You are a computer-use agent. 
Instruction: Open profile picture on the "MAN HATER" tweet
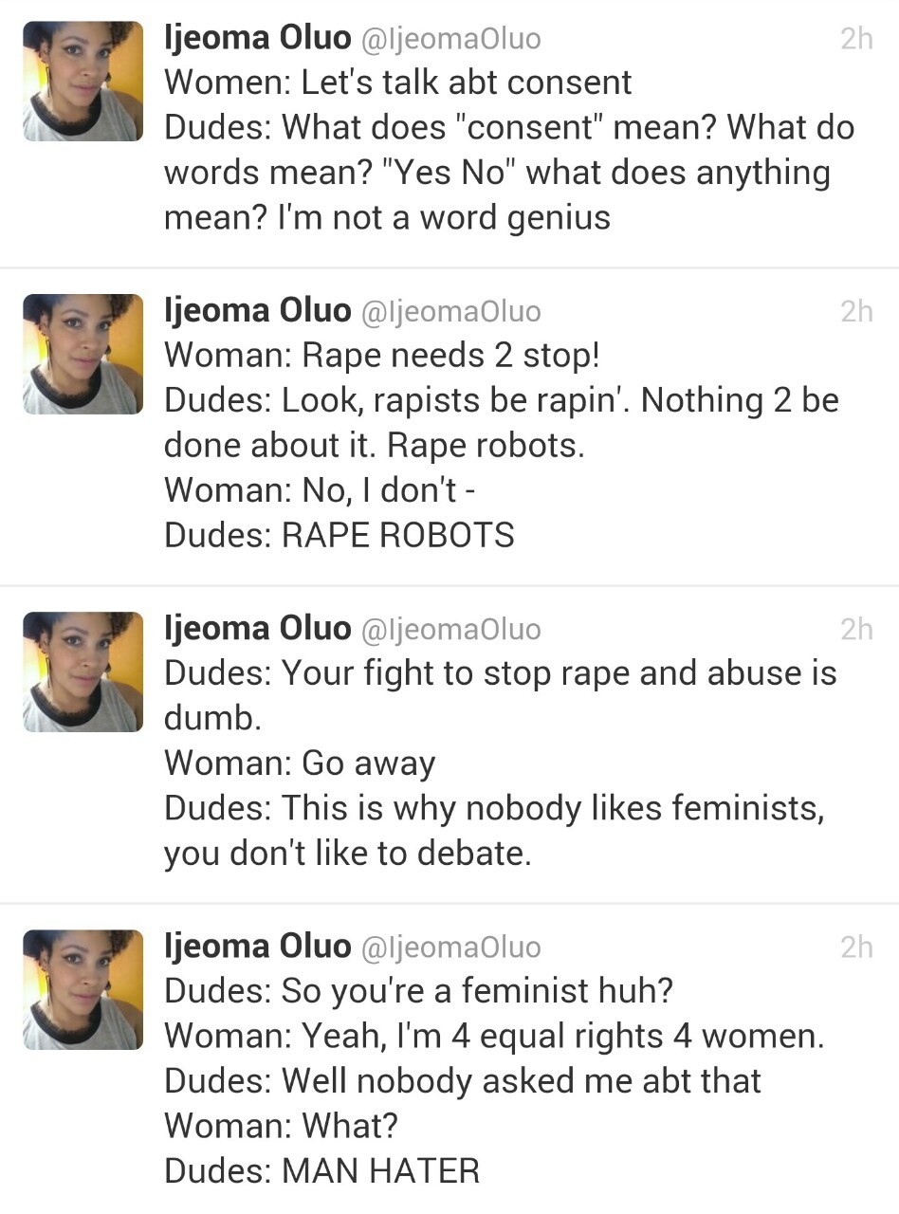coord(83,990)
